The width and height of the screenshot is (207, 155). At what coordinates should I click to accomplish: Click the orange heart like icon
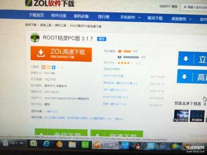click(x=119, y=51)
